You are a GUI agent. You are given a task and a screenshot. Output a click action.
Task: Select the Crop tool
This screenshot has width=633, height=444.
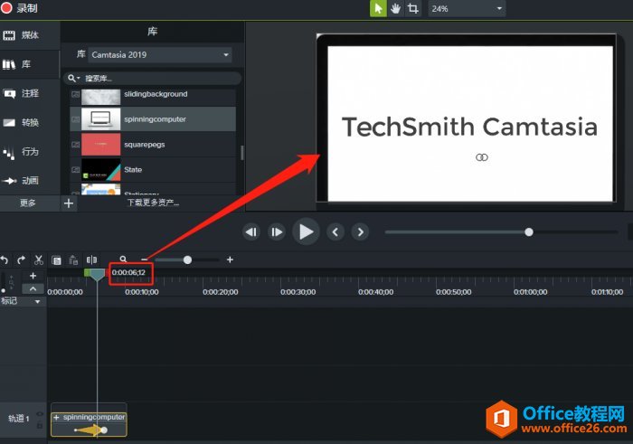tap(412, 8)
